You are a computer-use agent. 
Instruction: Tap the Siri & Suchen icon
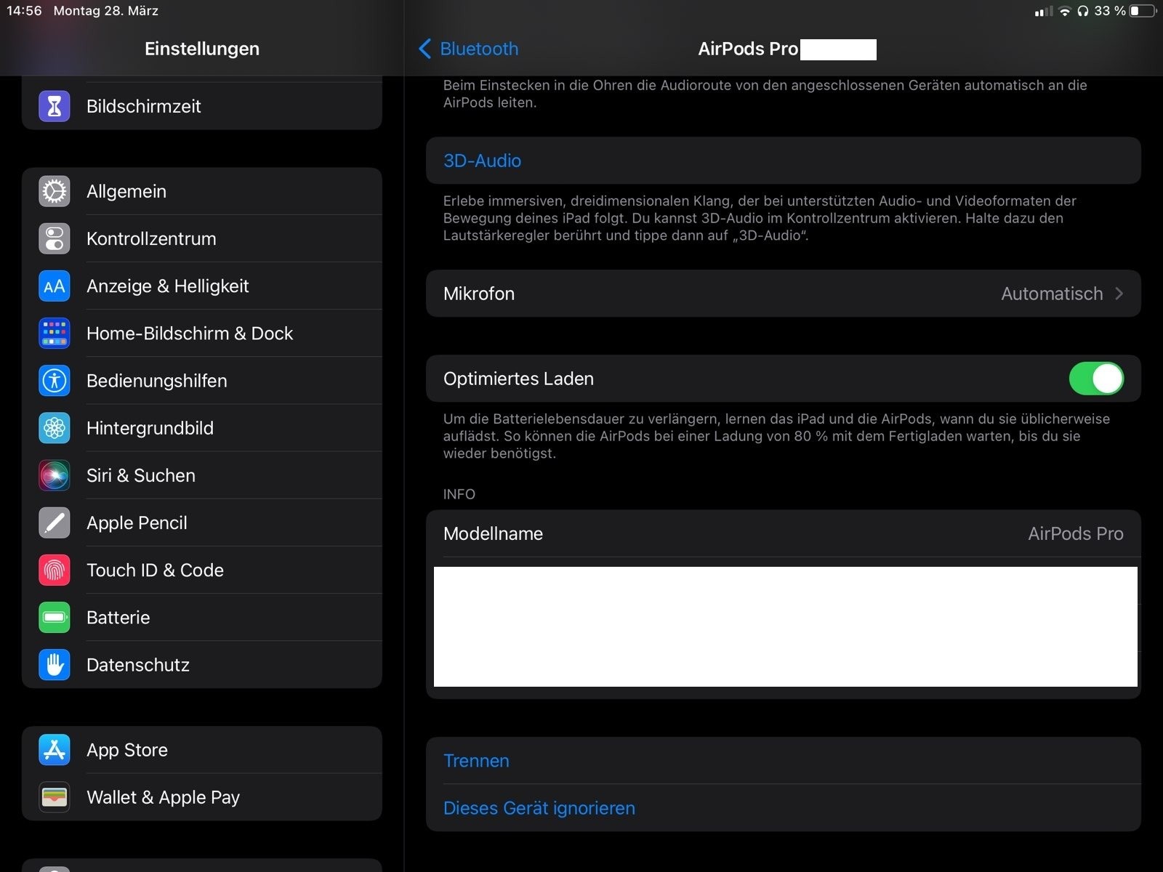[x=55, y=475]
